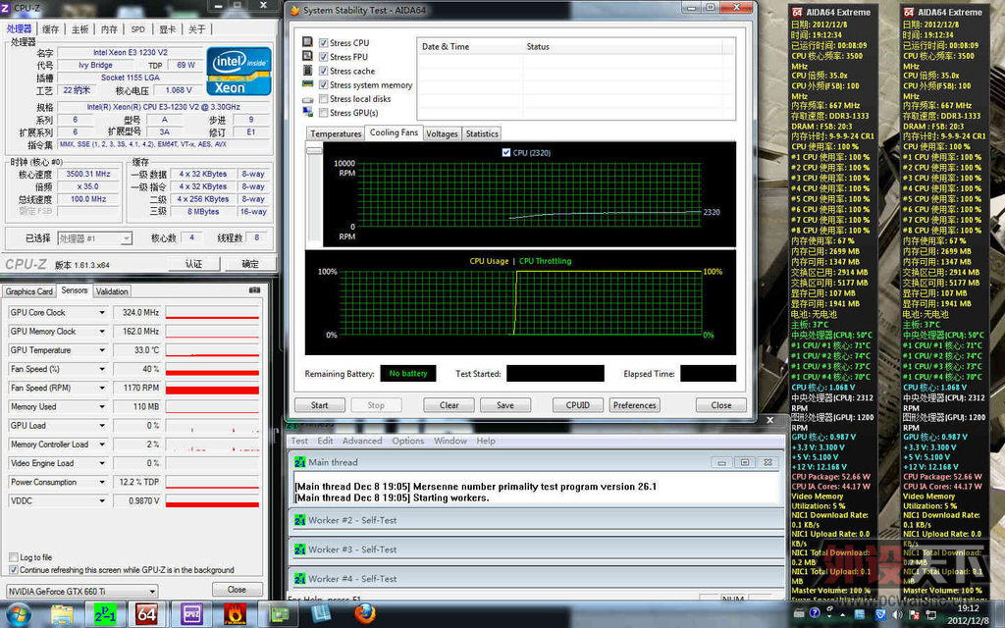Click the Clear button in AIDA64
The image size is (1005, 628).
(x=450, y=405)
